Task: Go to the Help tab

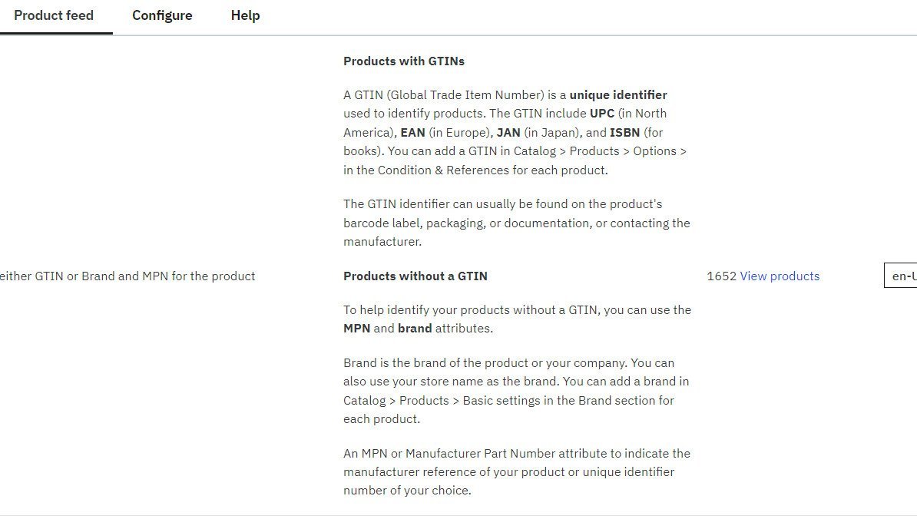Action: click(x=245, y=15)
